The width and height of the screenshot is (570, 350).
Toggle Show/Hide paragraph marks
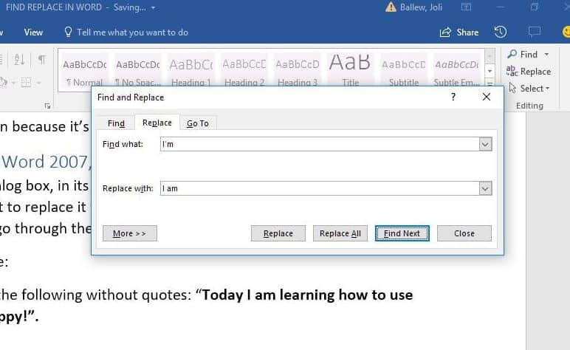point(42,59)
